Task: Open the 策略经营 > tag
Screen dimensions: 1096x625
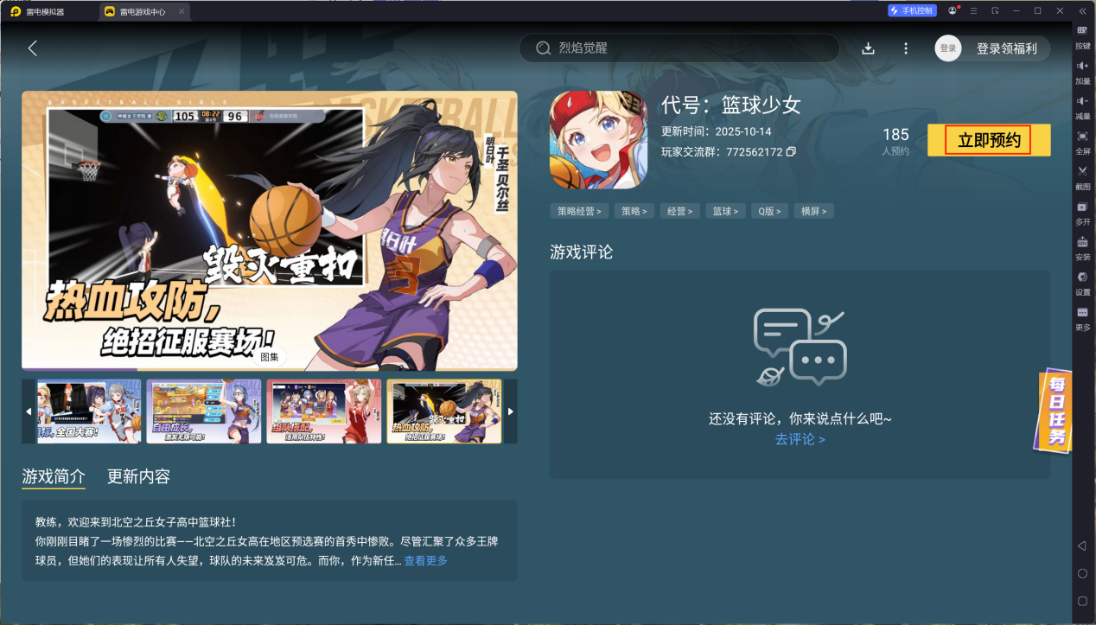Action: 579,211
